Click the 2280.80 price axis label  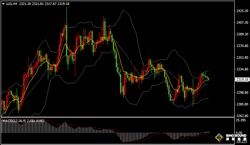pyautogui.click(x=242, y=104)
